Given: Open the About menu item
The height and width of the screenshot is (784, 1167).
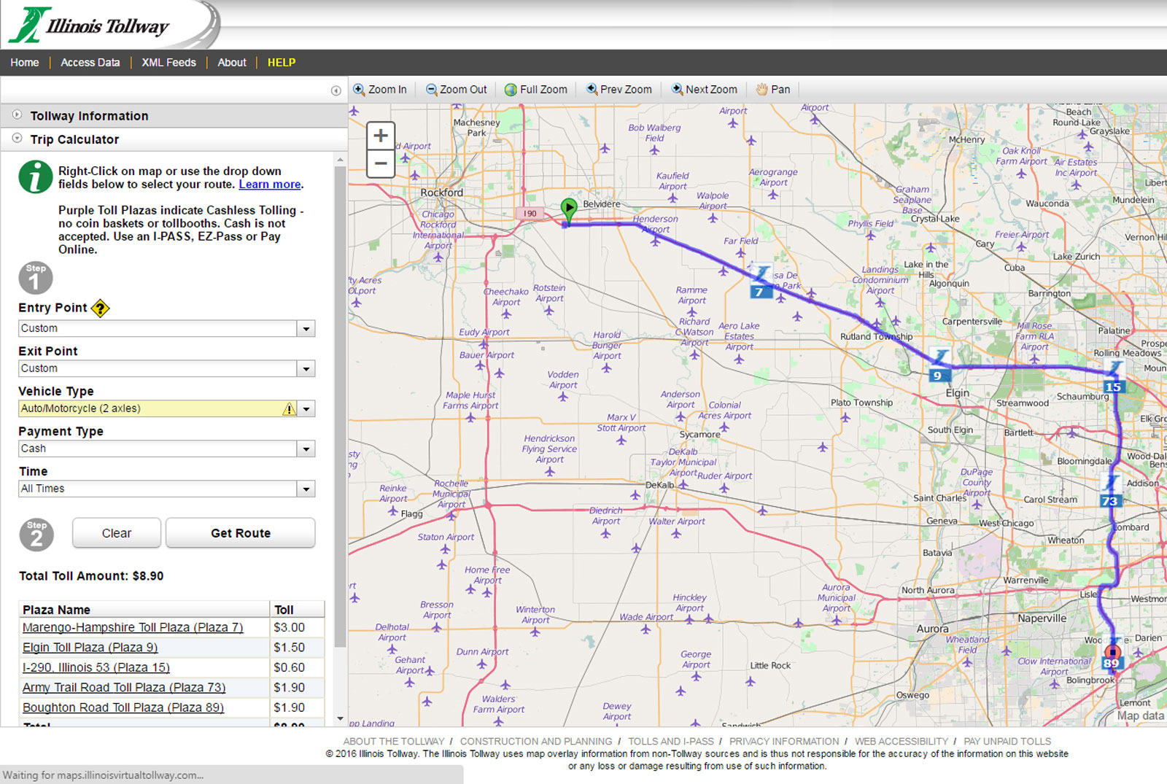Looking at the screenshot, I should tap(232, 63).
